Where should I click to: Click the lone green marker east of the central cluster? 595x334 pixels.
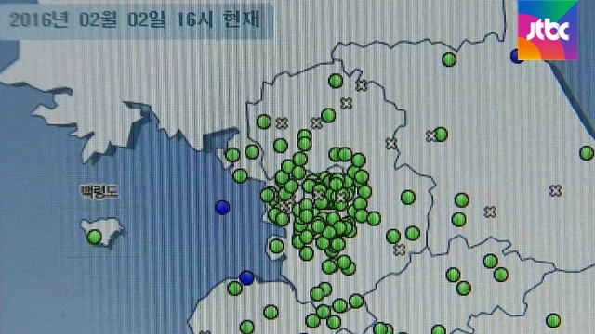(x=408, y=198)
